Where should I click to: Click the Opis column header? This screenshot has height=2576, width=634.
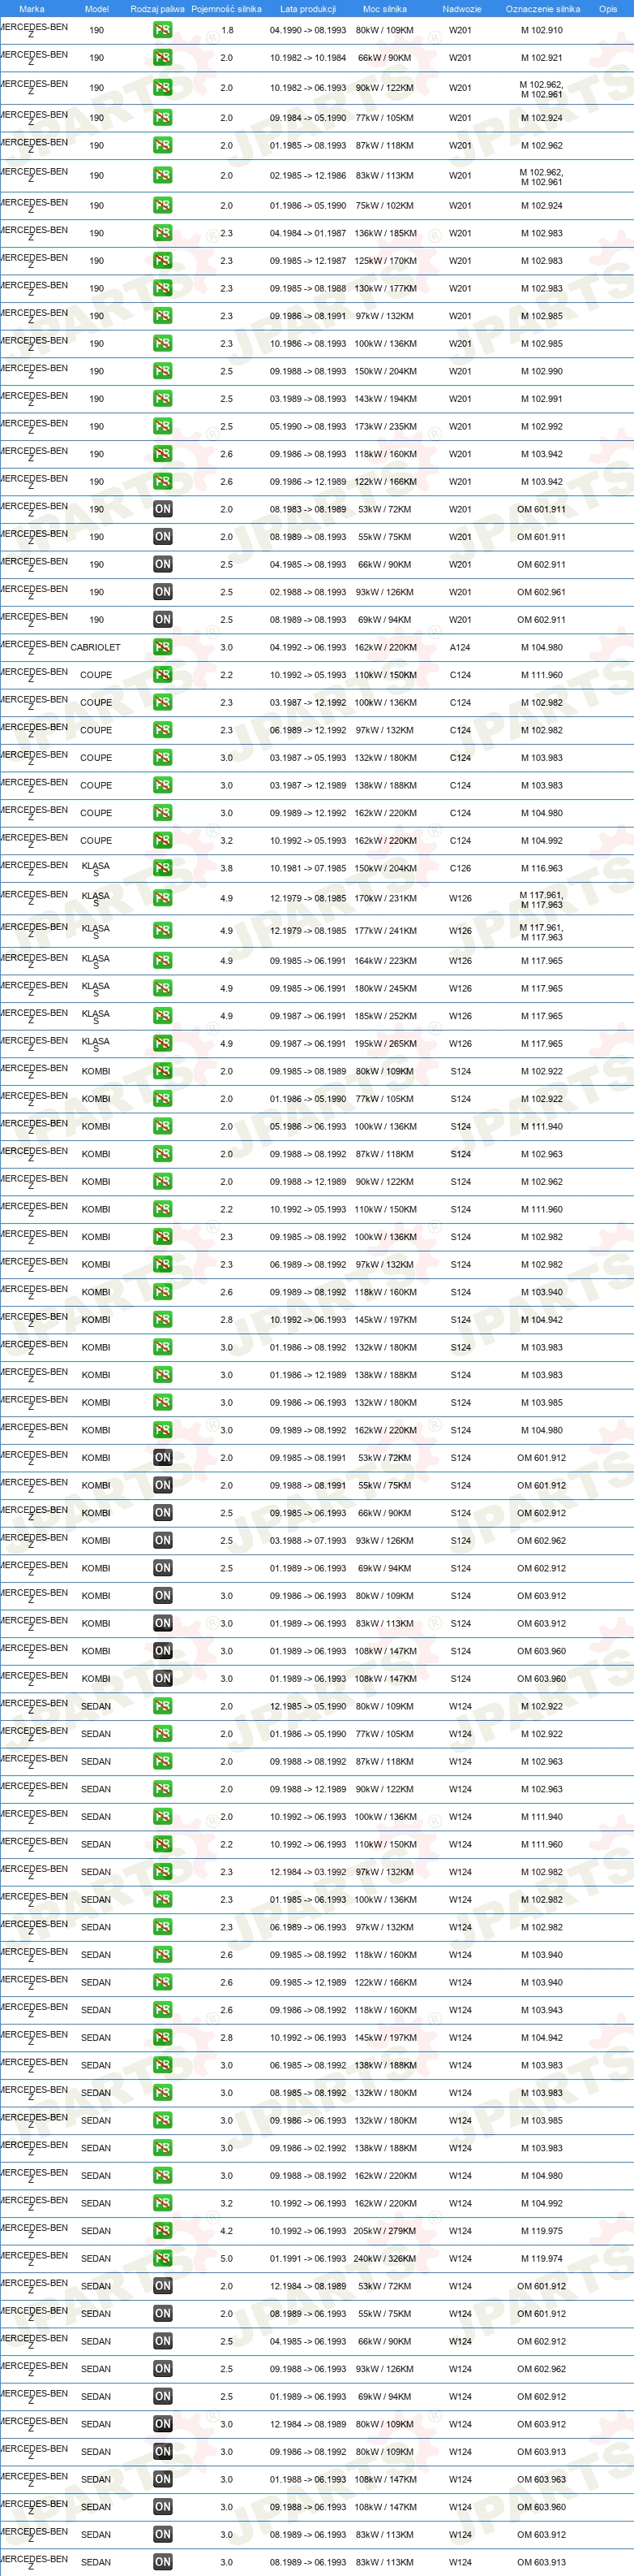pyautogui.click(x=608, y=9)
